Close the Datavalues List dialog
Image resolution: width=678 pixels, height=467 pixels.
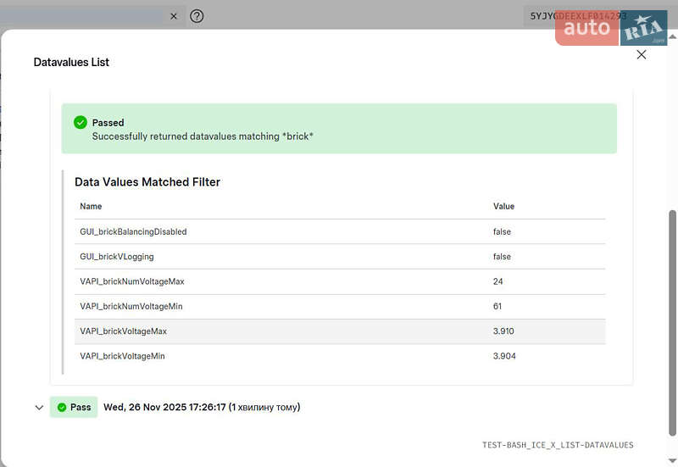tap(641, 54)
